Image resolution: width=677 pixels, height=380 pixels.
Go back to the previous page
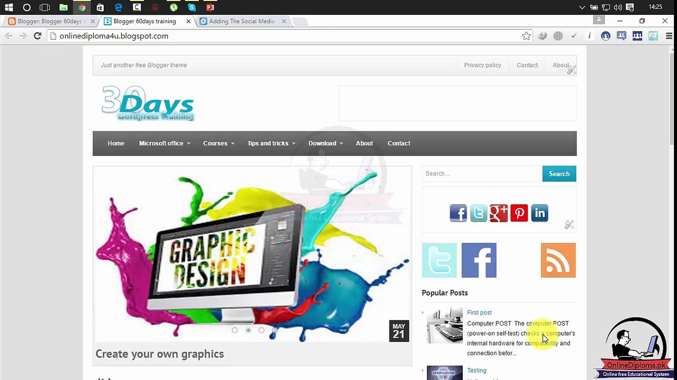point(8,36)
